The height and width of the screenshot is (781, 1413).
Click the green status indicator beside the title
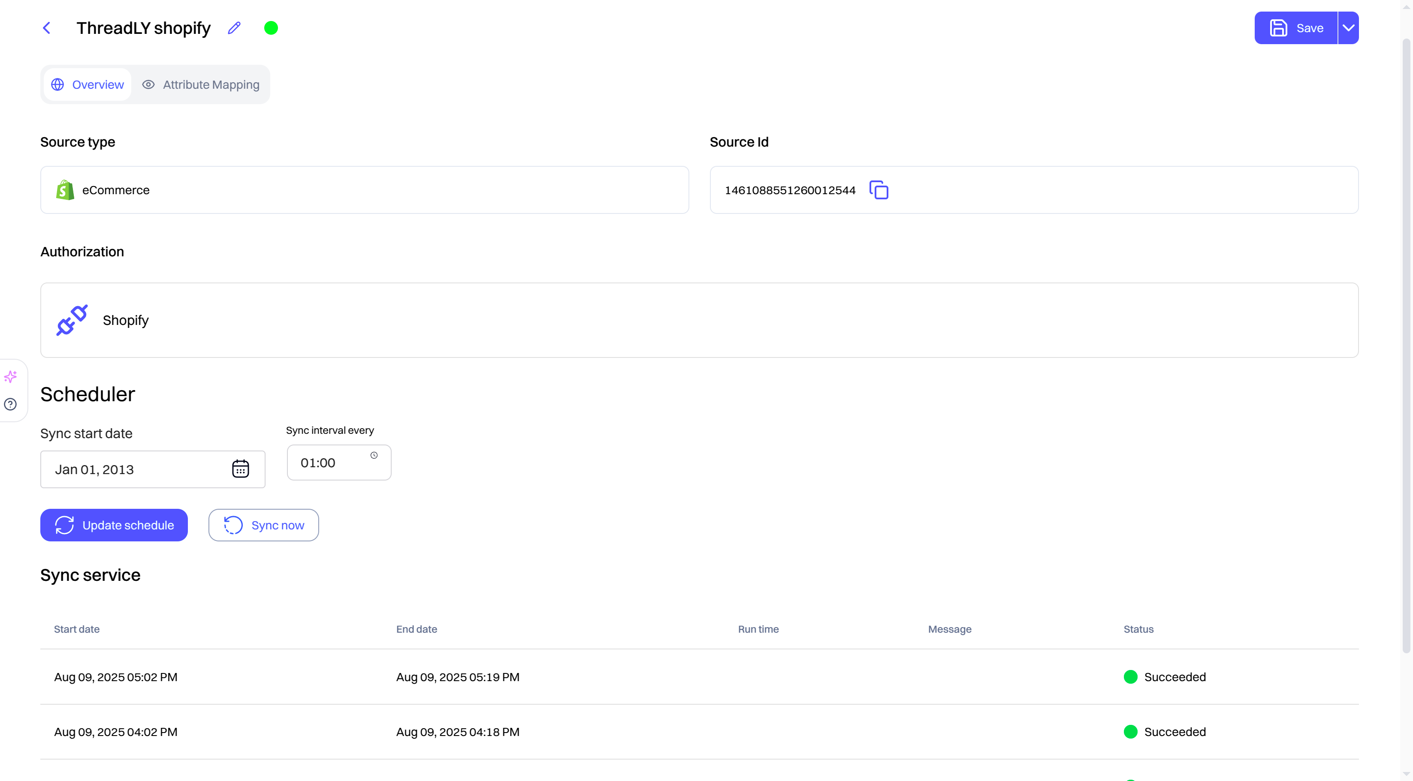(271, 28)
